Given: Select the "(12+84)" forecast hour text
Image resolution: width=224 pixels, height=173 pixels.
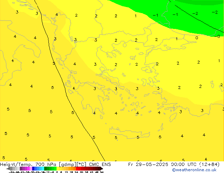Looking at the screenshot, I should point(209,164).
